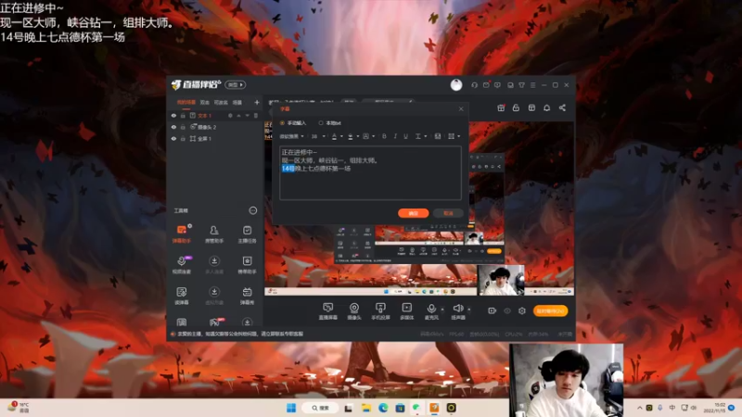The width and height of the screenshot is (742, 417).
Task: Open layout grid dropdown in subtitle toolbar
Action: (454, 136)
